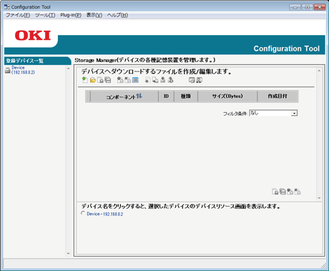The image size is (329, 271).
Task: Click the second-to-last icon in the top toolbar
Action: [192, 80]
